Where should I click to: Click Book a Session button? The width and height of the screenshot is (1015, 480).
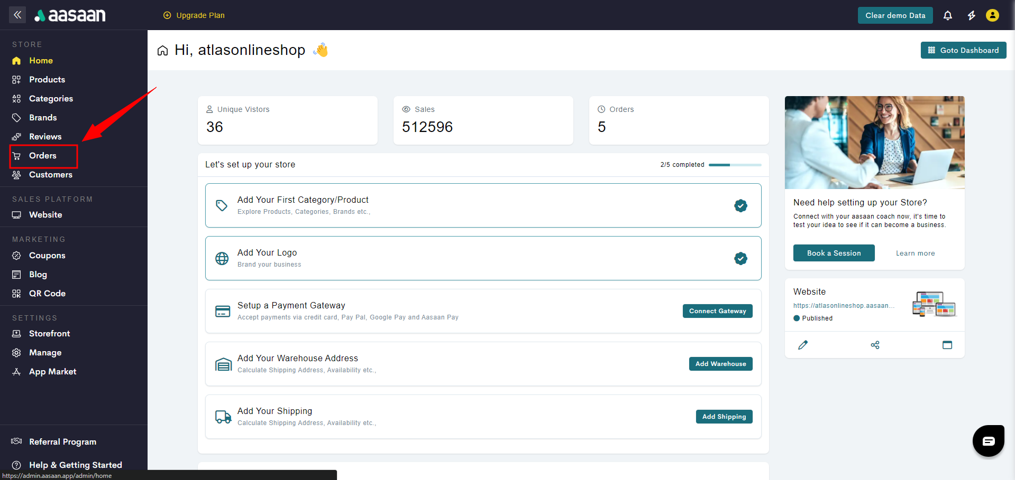click(834, 253)
